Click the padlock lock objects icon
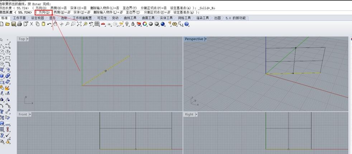Image resolution: width=352 pixels, height=154 pixels. point(133,24)
